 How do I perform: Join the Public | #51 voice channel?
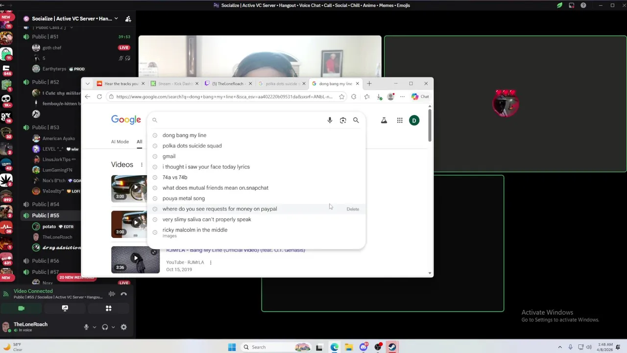tap(45, 37)
